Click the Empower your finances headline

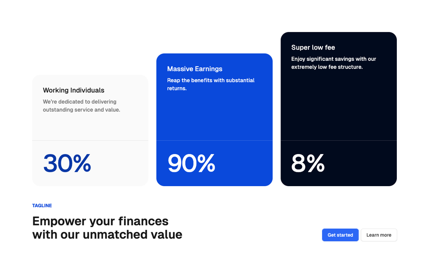click(x=100, y=221)
